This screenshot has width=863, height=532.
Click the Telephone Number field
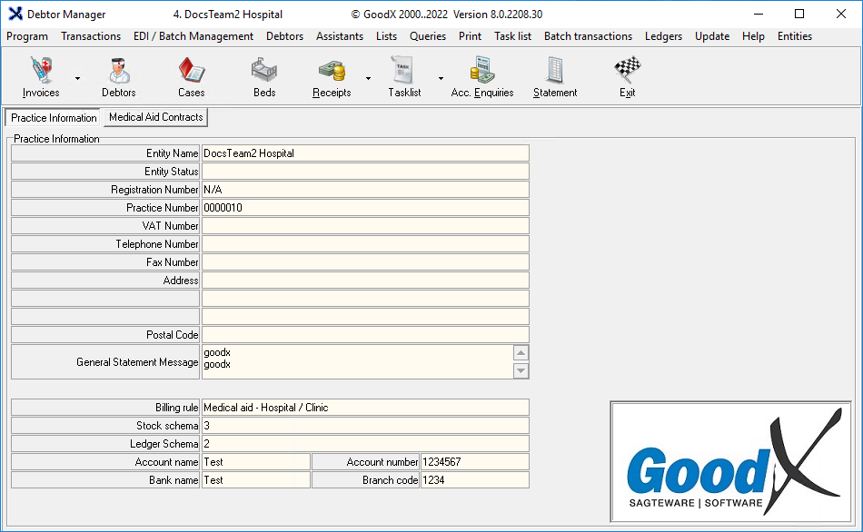pyautogui.click(x=364, y=244)
